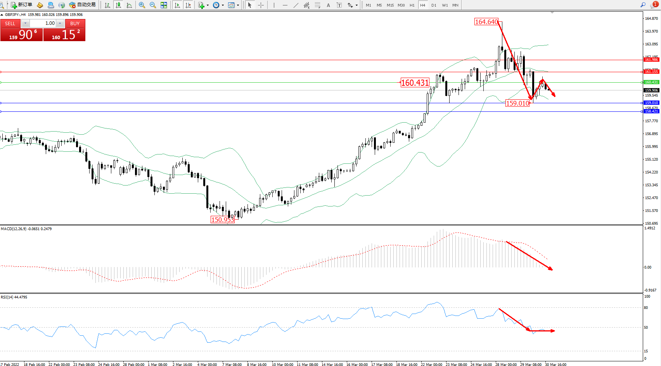Image resolution: width=661 pixels, height=366 pixels.
Task: Select the bar chart display icon
Action: [107, 5]
